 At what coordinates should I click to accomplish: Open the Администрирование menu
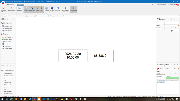tap(29, 2)
